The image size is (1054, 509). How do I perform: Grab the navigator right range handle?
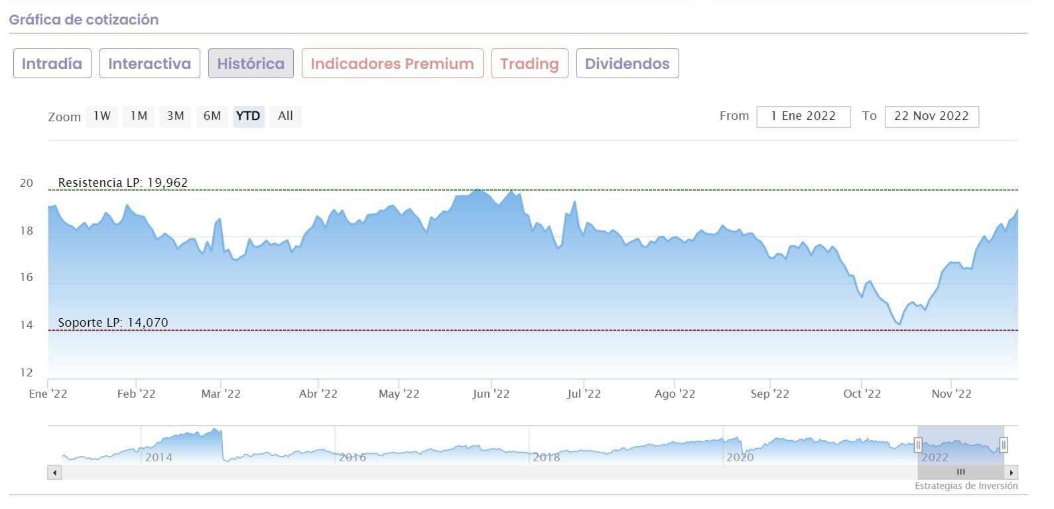[x=1004, y=445]
